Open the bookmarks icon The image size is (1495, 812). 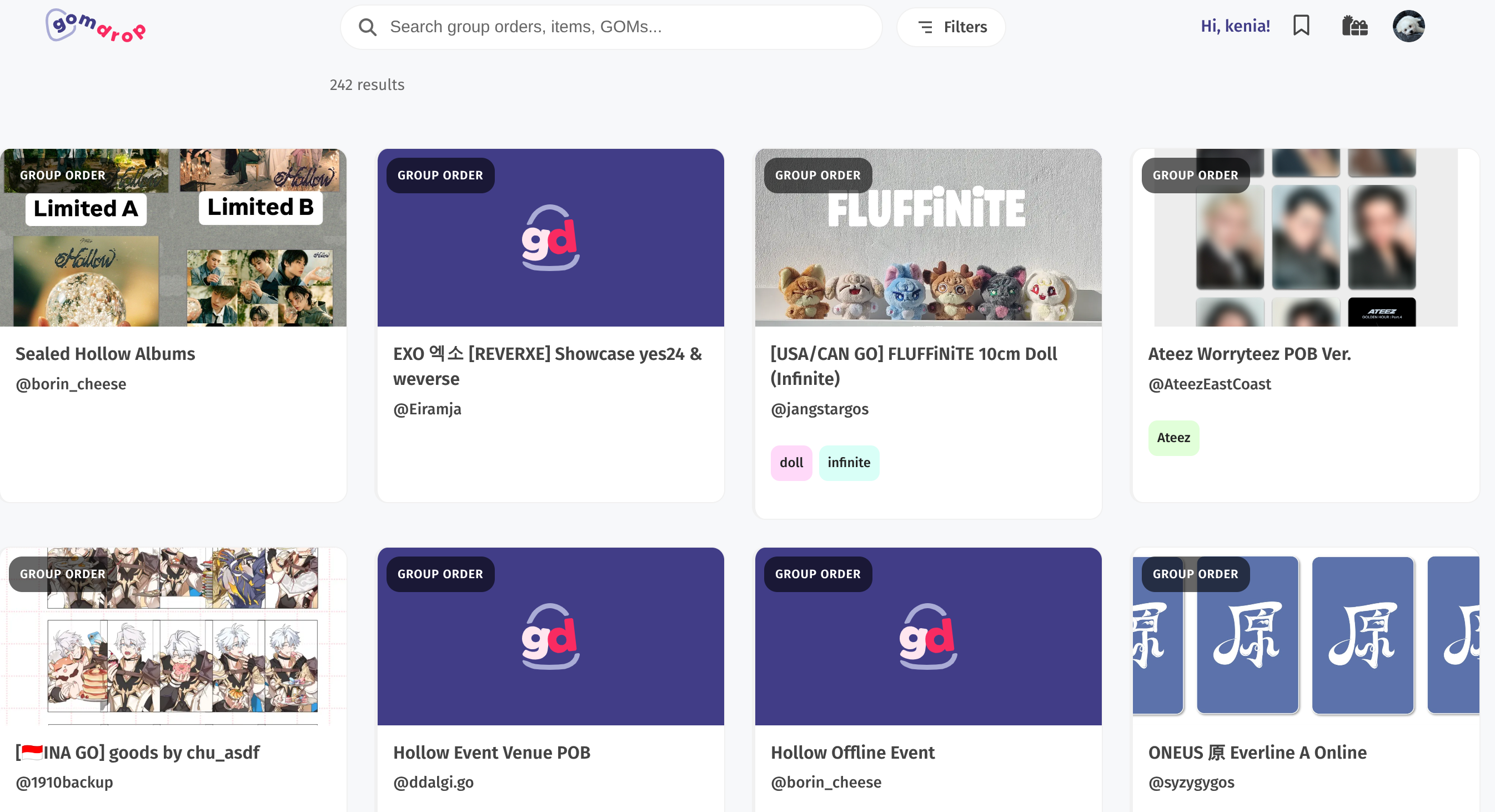[x=1301, y=26]
